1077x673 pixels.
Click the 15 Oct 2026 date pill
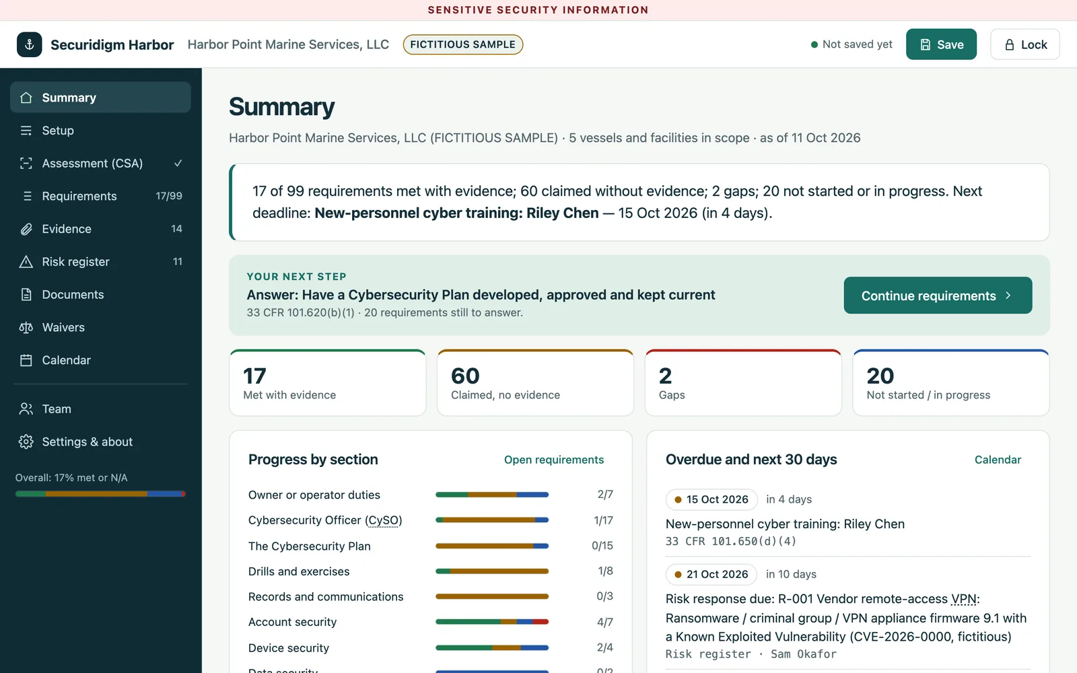click(711, 499)
